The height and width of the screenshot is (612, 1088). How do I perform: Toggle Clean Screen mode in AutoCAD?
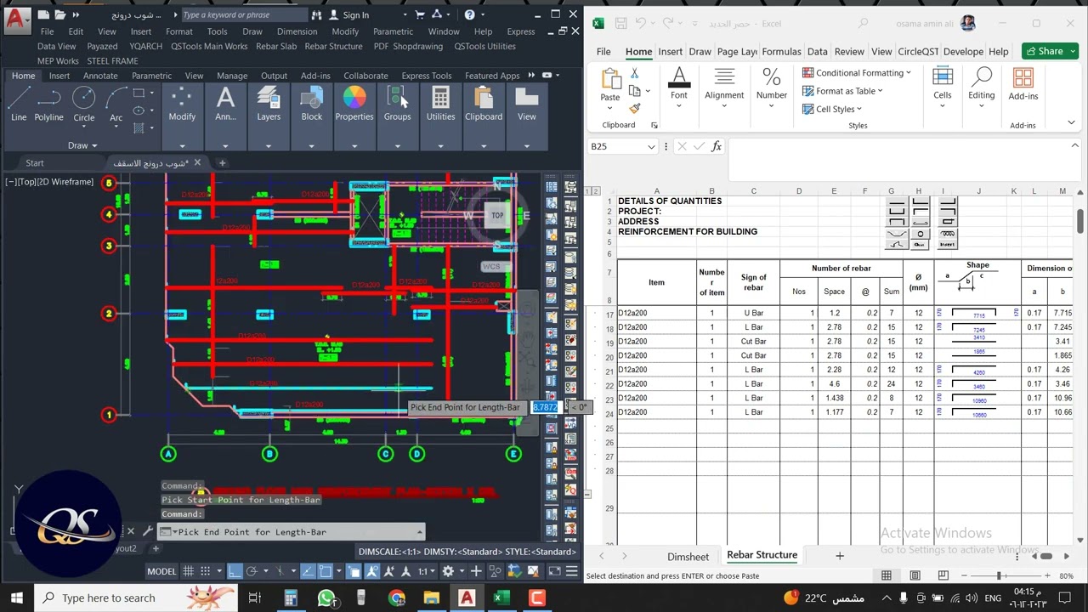[x=554, y=571]
